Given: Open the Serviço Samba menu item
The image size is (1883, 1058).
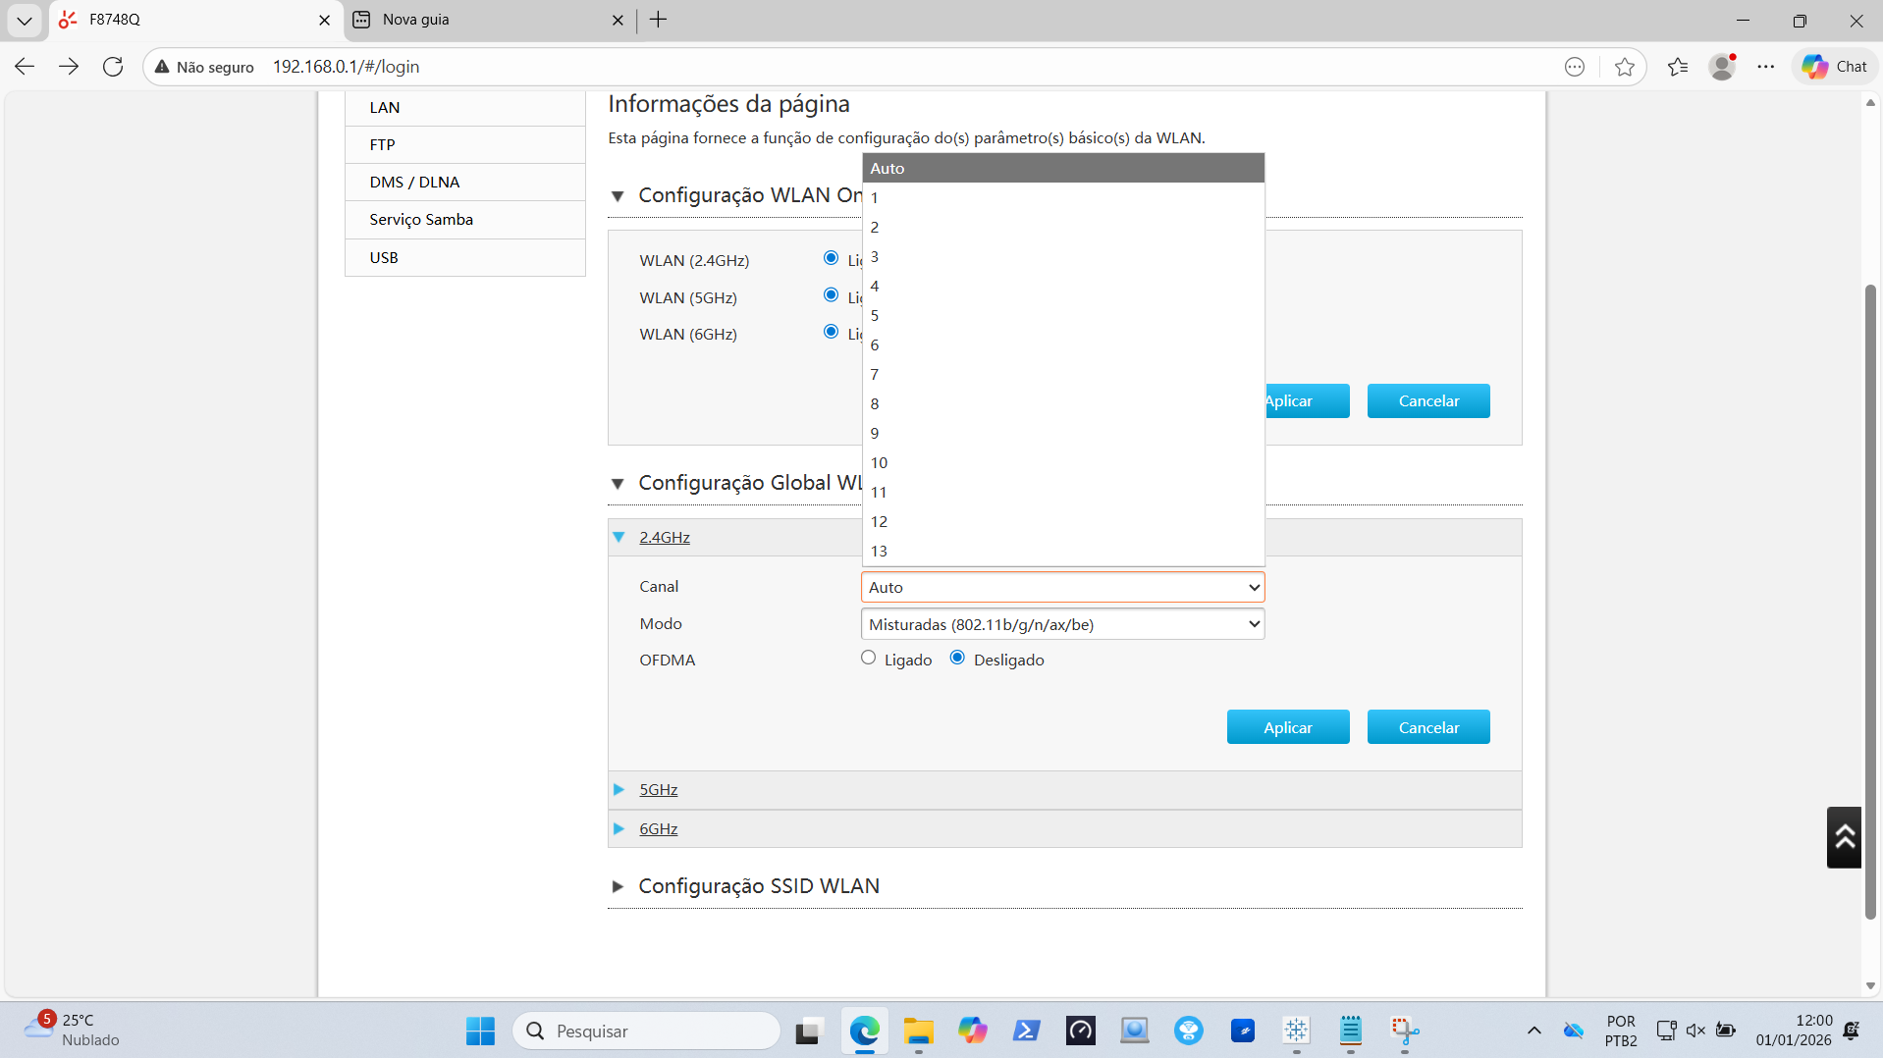Looking at the screenshot, I should (421, 220).
